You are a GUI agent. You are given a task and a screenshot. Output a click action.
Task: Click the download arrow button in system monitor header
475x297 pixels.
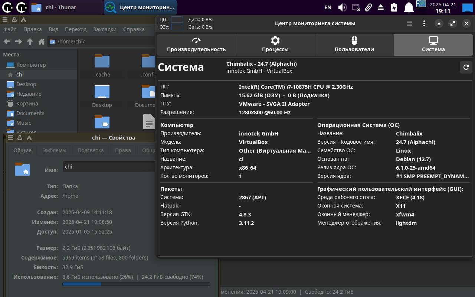point(439,23)
